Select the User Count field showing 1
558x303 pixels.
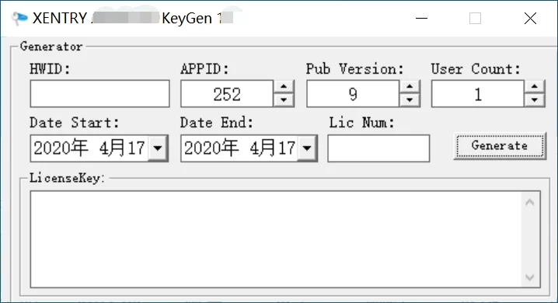478,93
